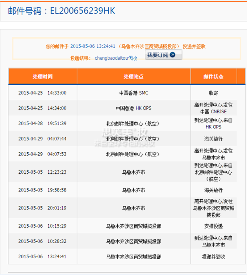Click 海关放行 status in 19:58:58 row
247x275 pixels.
(x=214, y=190)
